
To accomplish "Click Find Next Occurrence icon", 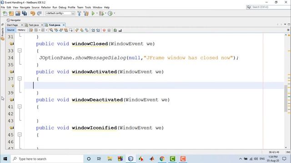I will point(61,30).
